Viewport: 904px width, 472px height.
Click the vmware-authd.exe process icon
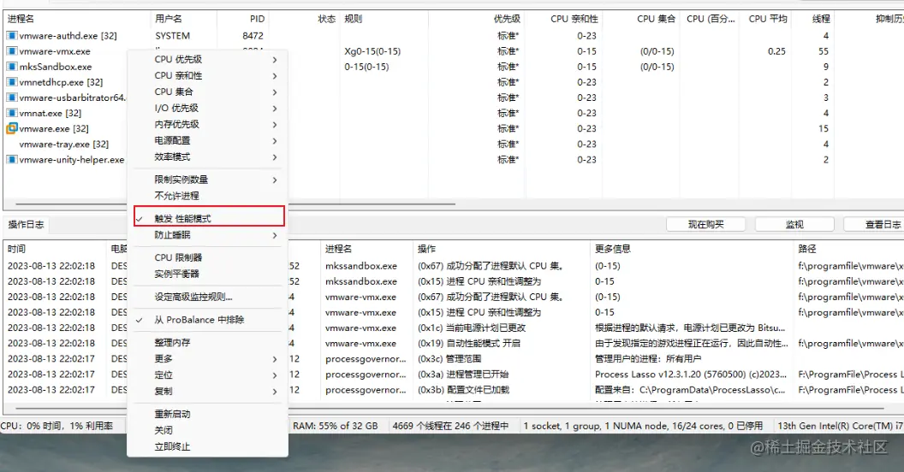(11, 36)
